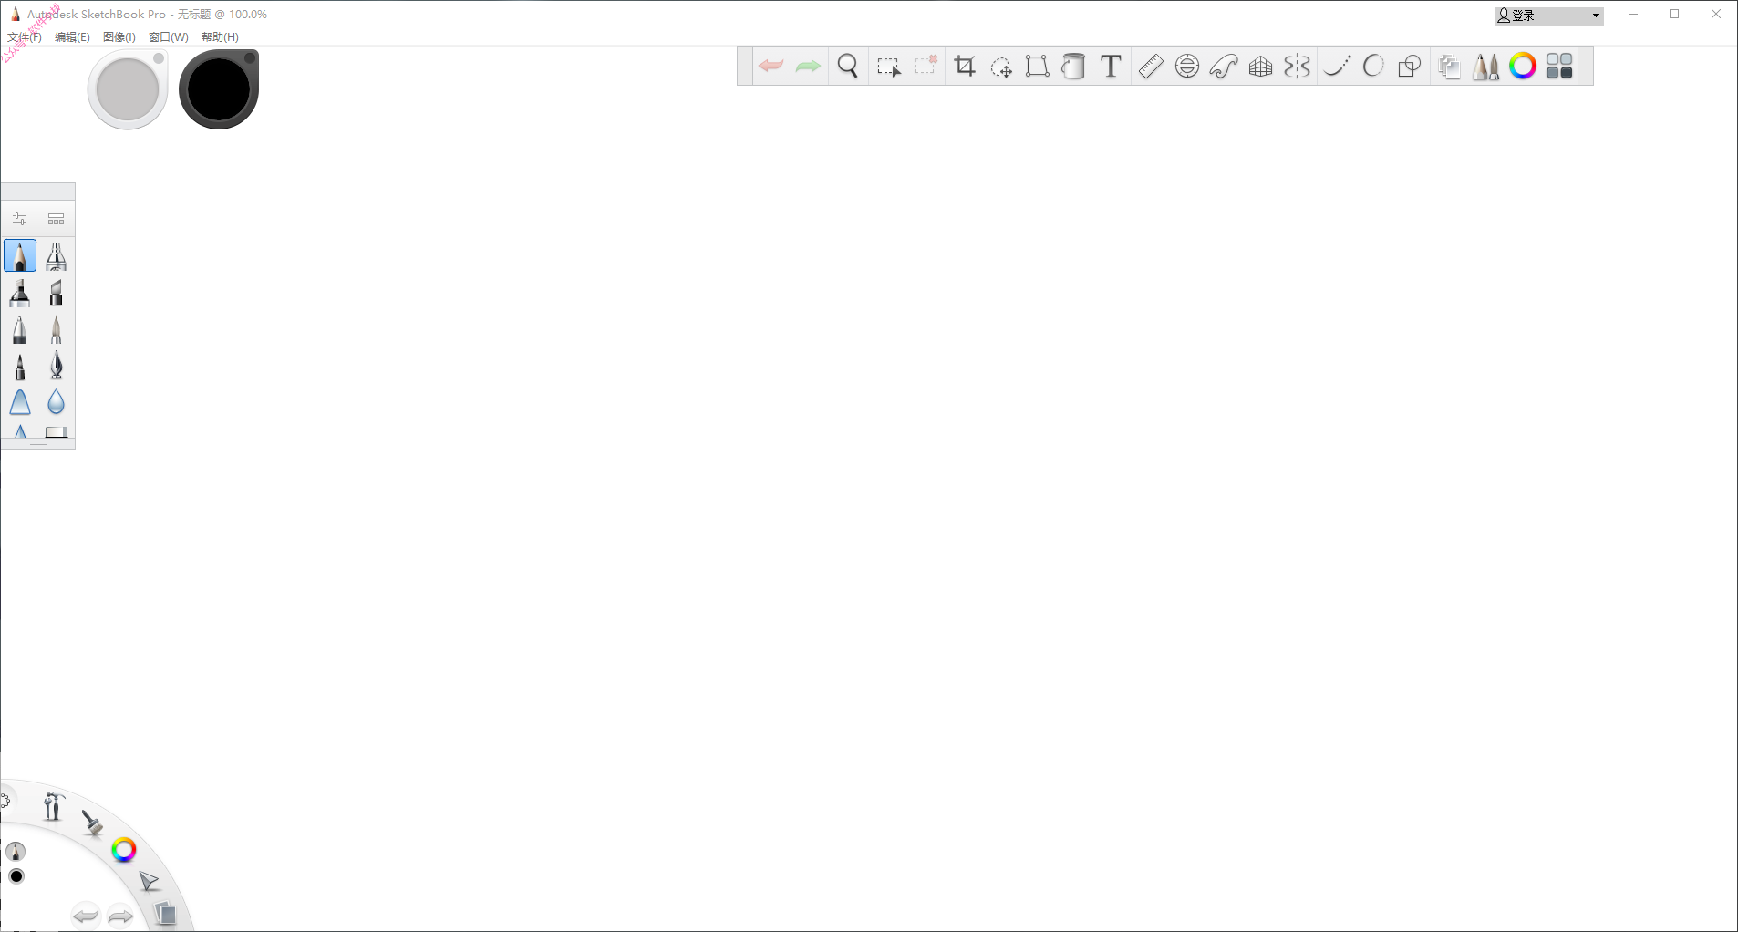The height and width of the screenshot is (932, 1738).
Task: Select the Chisel Tip pen brush
Action: (57, 293)
